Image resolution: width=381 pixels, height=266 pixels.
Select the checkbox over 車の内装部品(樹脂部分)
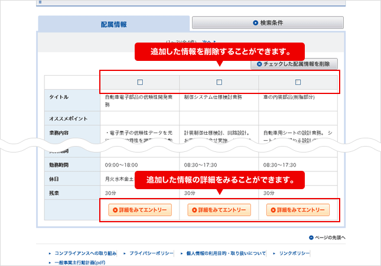pos(298,82)
